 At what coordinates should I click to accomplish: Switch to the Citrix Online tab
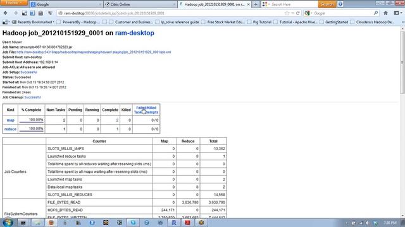pos(140,4)
